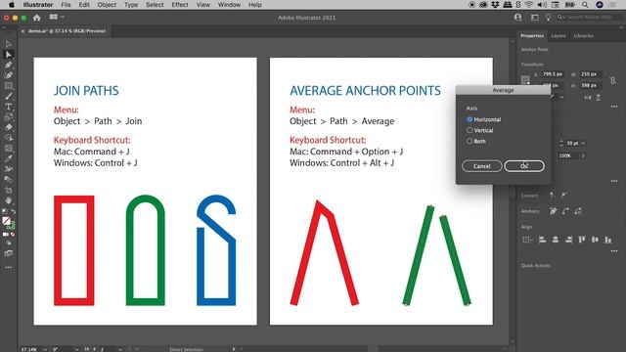The image size is (626, 352).
Task: Open the Apple menu
Action: coord(11,5)
